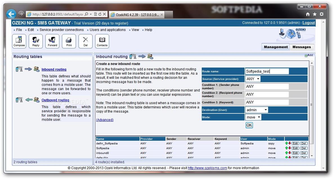
Task: Click the inbound routing phone icon in sidebar
Action: pos(19,69)
